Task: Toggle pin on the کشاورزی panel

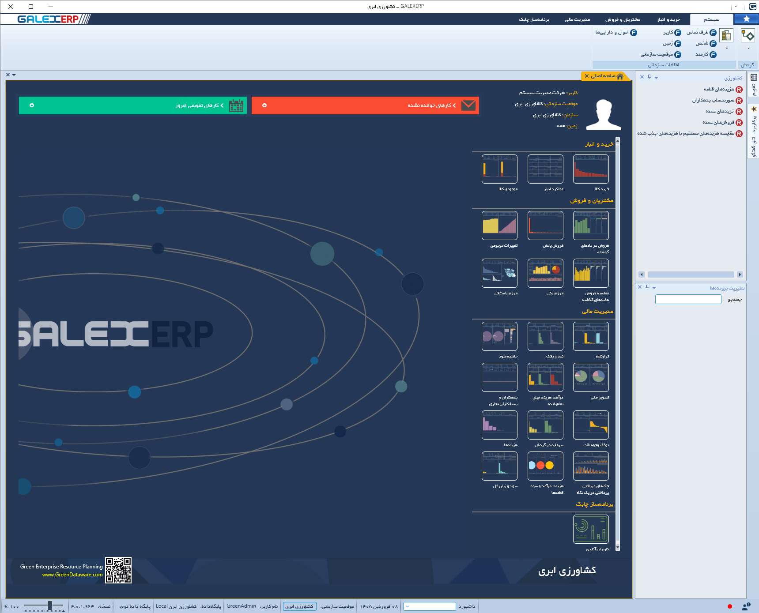Action: (649, 77)
